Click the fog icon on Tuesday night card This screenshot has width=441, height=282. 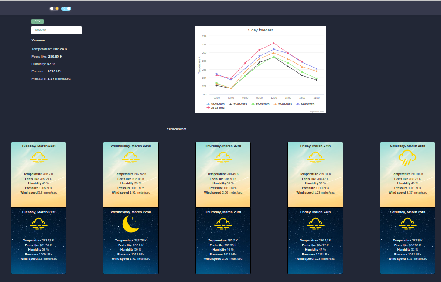[x=38, y=223]
